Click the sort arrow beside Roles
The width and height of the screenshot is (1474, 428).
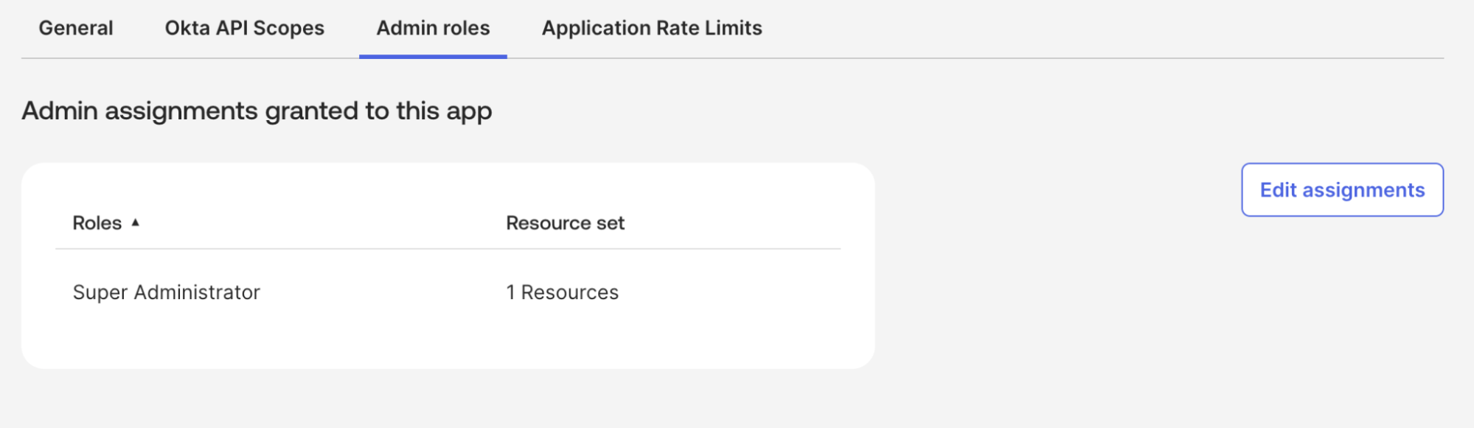[136, 222]
